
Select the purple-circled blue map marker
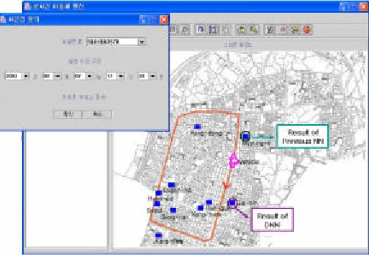(232, 203)
